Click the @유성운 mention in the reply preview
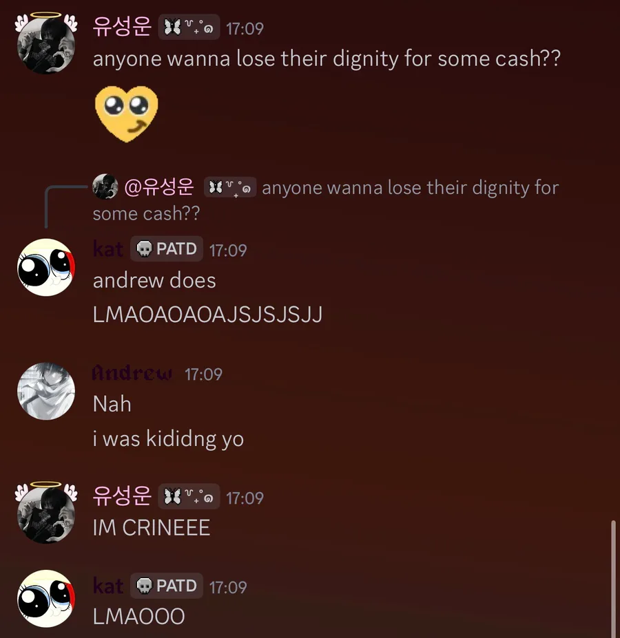 pyautogui.click(x=159, y=187)
